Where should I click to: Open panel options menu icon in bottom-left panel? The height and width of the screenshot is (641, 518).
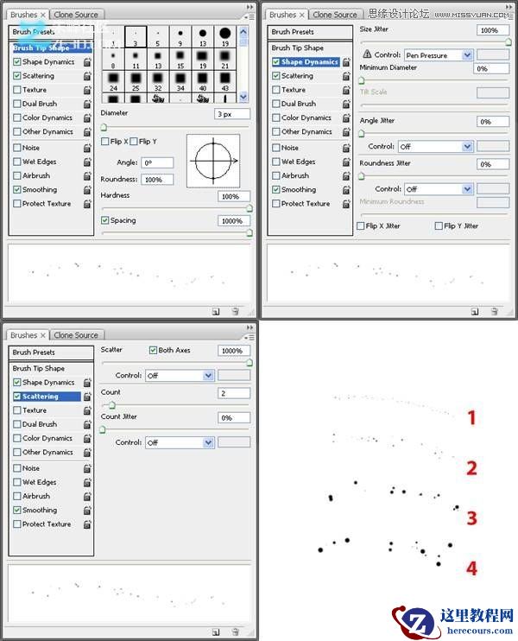tap(250, 337)
